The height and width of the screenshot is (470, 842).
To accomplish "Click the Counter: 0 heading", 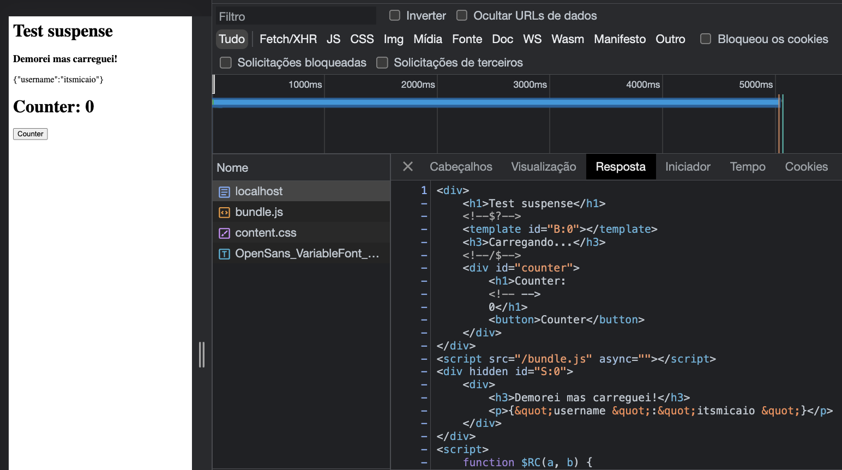I will click(x=53, y=106).
